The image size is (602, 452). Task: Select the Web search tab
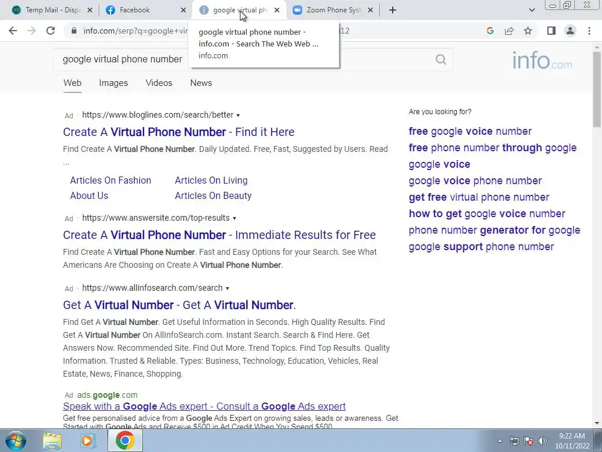click(72, 83)
